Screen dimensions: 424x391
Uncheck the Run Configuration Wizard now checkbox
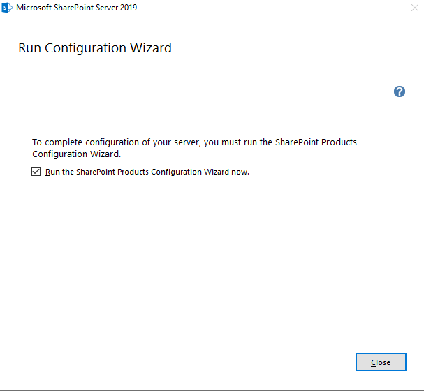[x=36, y=172]
